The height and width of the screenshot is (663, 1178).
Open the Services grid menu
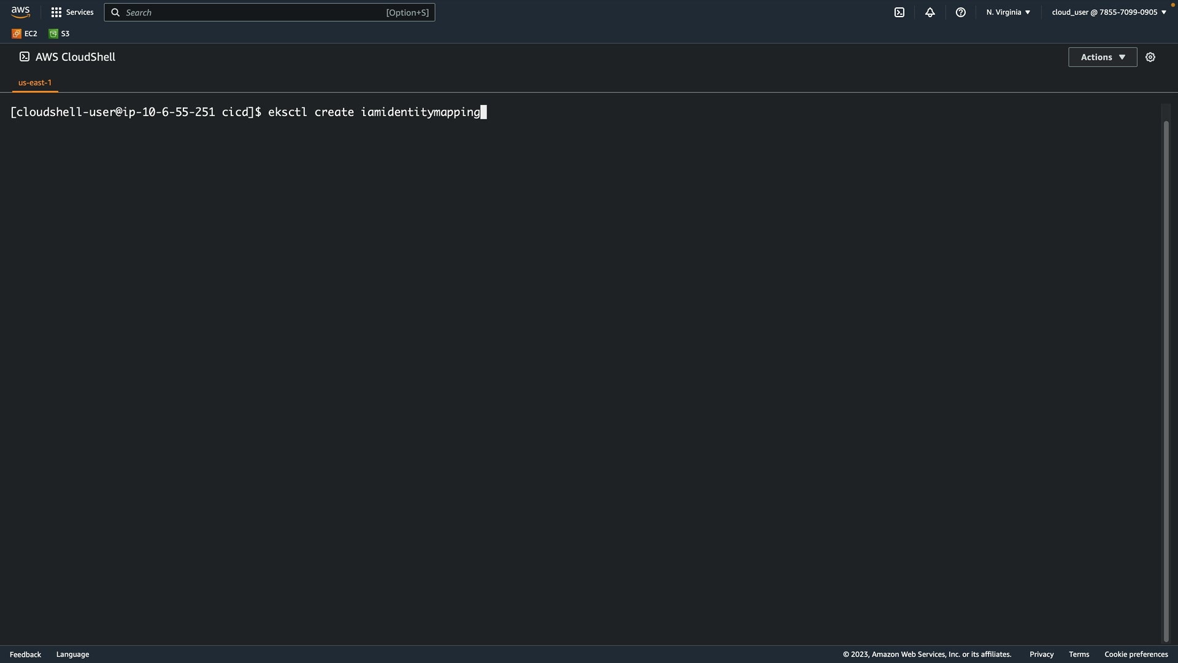click(72, 12)
